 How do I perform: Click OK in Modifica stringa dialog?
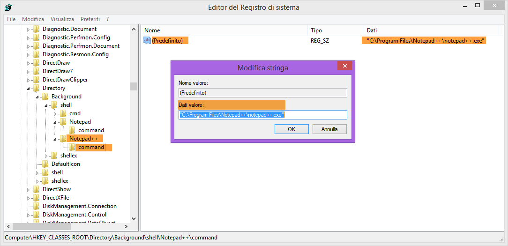[x=291, y=129]
